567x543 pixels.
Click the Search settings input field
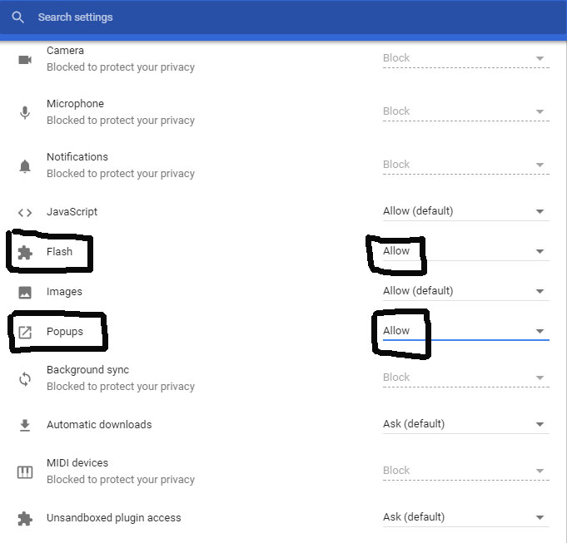tap(289, 17)
